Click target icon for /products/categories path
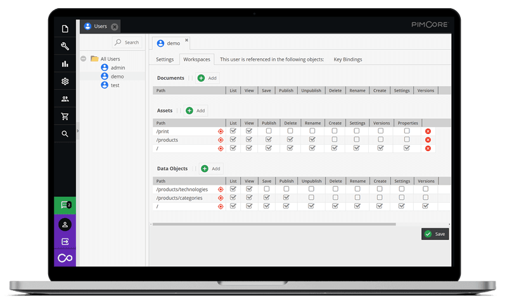 pos(221,198)
